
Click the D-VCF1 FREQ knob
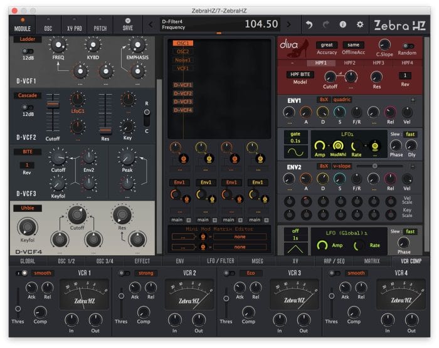coord(58,45)
